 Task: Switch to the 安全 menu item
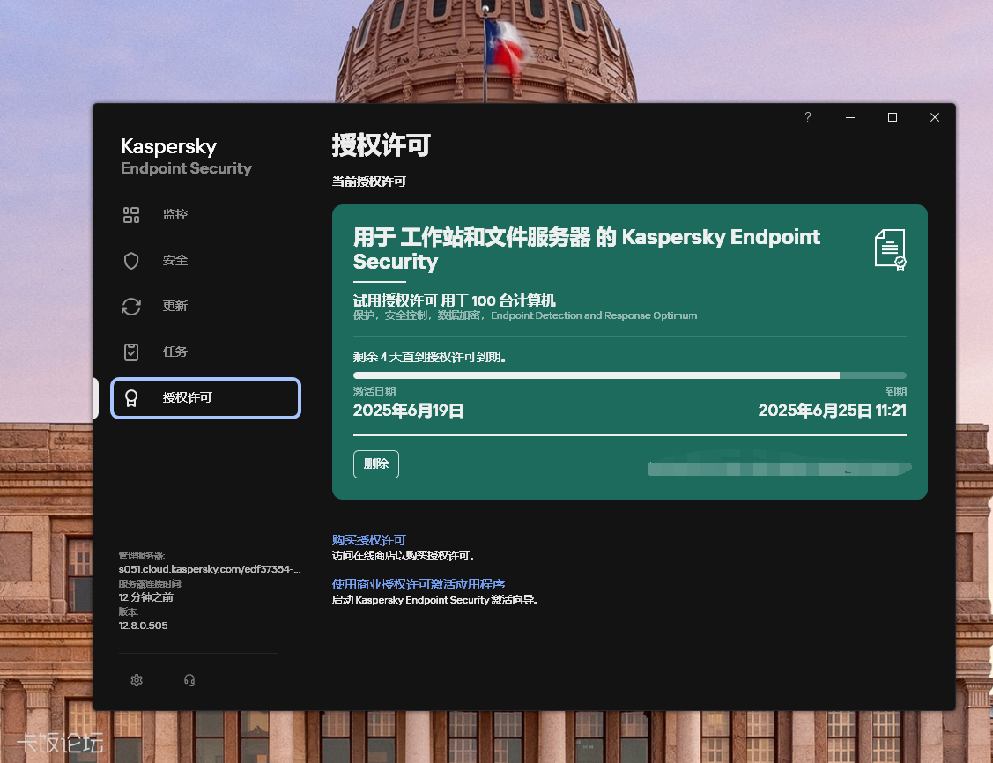205,260
